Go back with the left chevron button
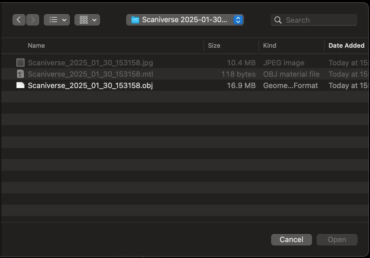 pos(19,20)
